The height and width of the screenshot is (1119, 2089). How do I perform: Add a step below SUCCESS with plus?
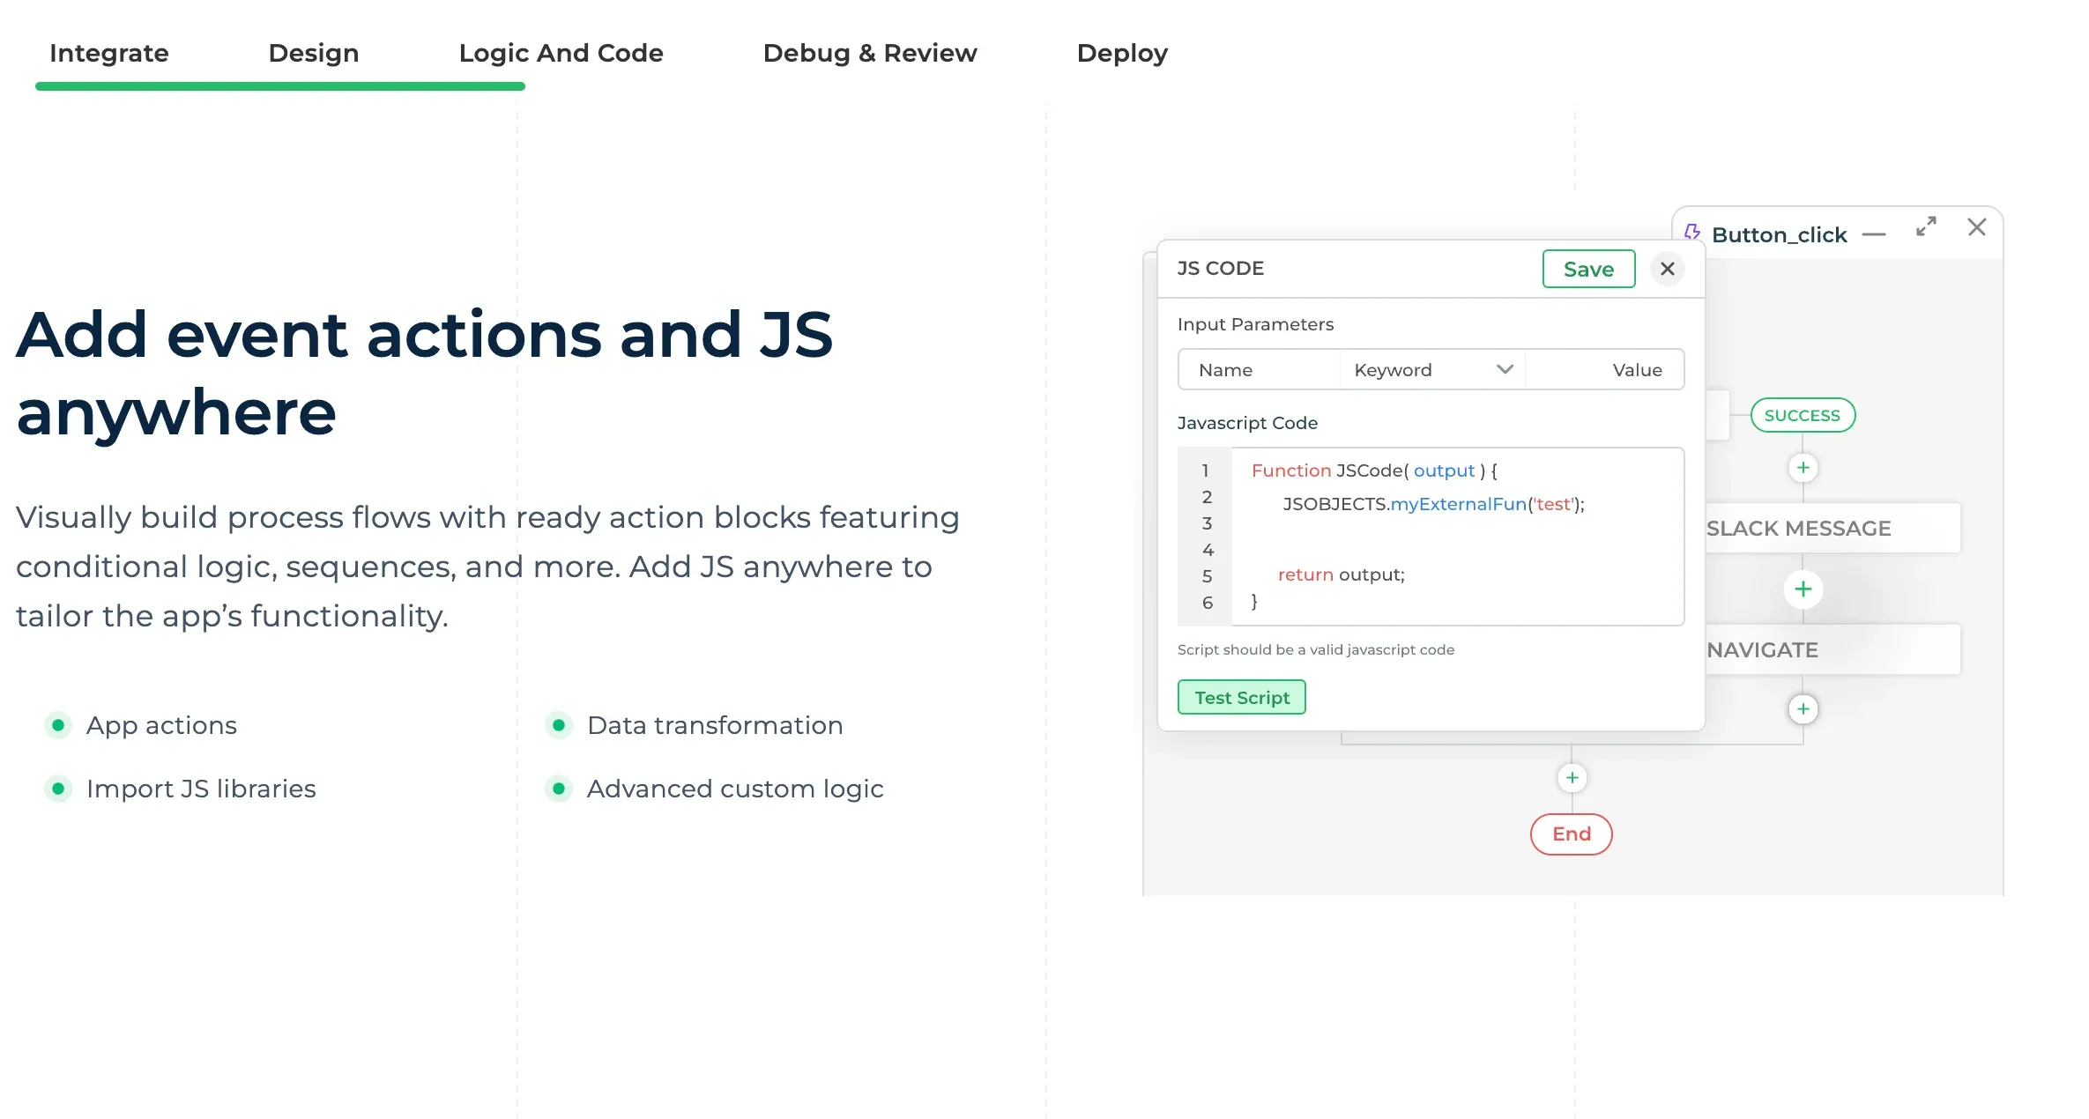pyautogui.click(x=1803, y=468)
